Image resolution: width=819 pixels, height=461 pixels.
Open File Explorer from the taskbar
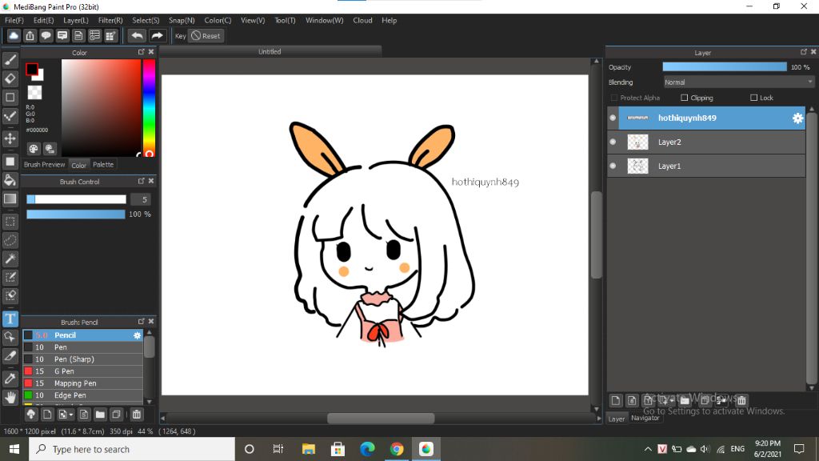point(309,449)
